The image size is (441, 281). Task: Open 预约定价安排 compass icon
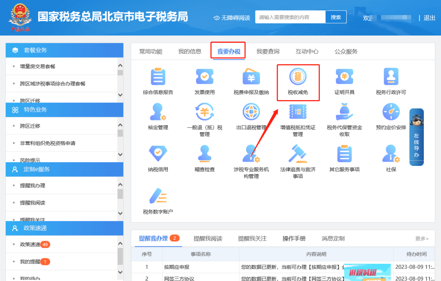click(391, 112)
